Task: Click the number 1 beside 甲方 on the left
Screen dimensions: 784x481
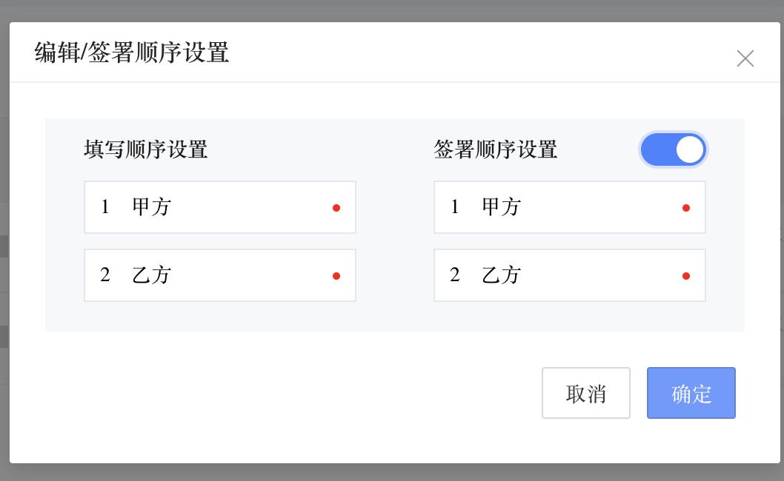Action: pyautogui.click(x=104, y=207)
